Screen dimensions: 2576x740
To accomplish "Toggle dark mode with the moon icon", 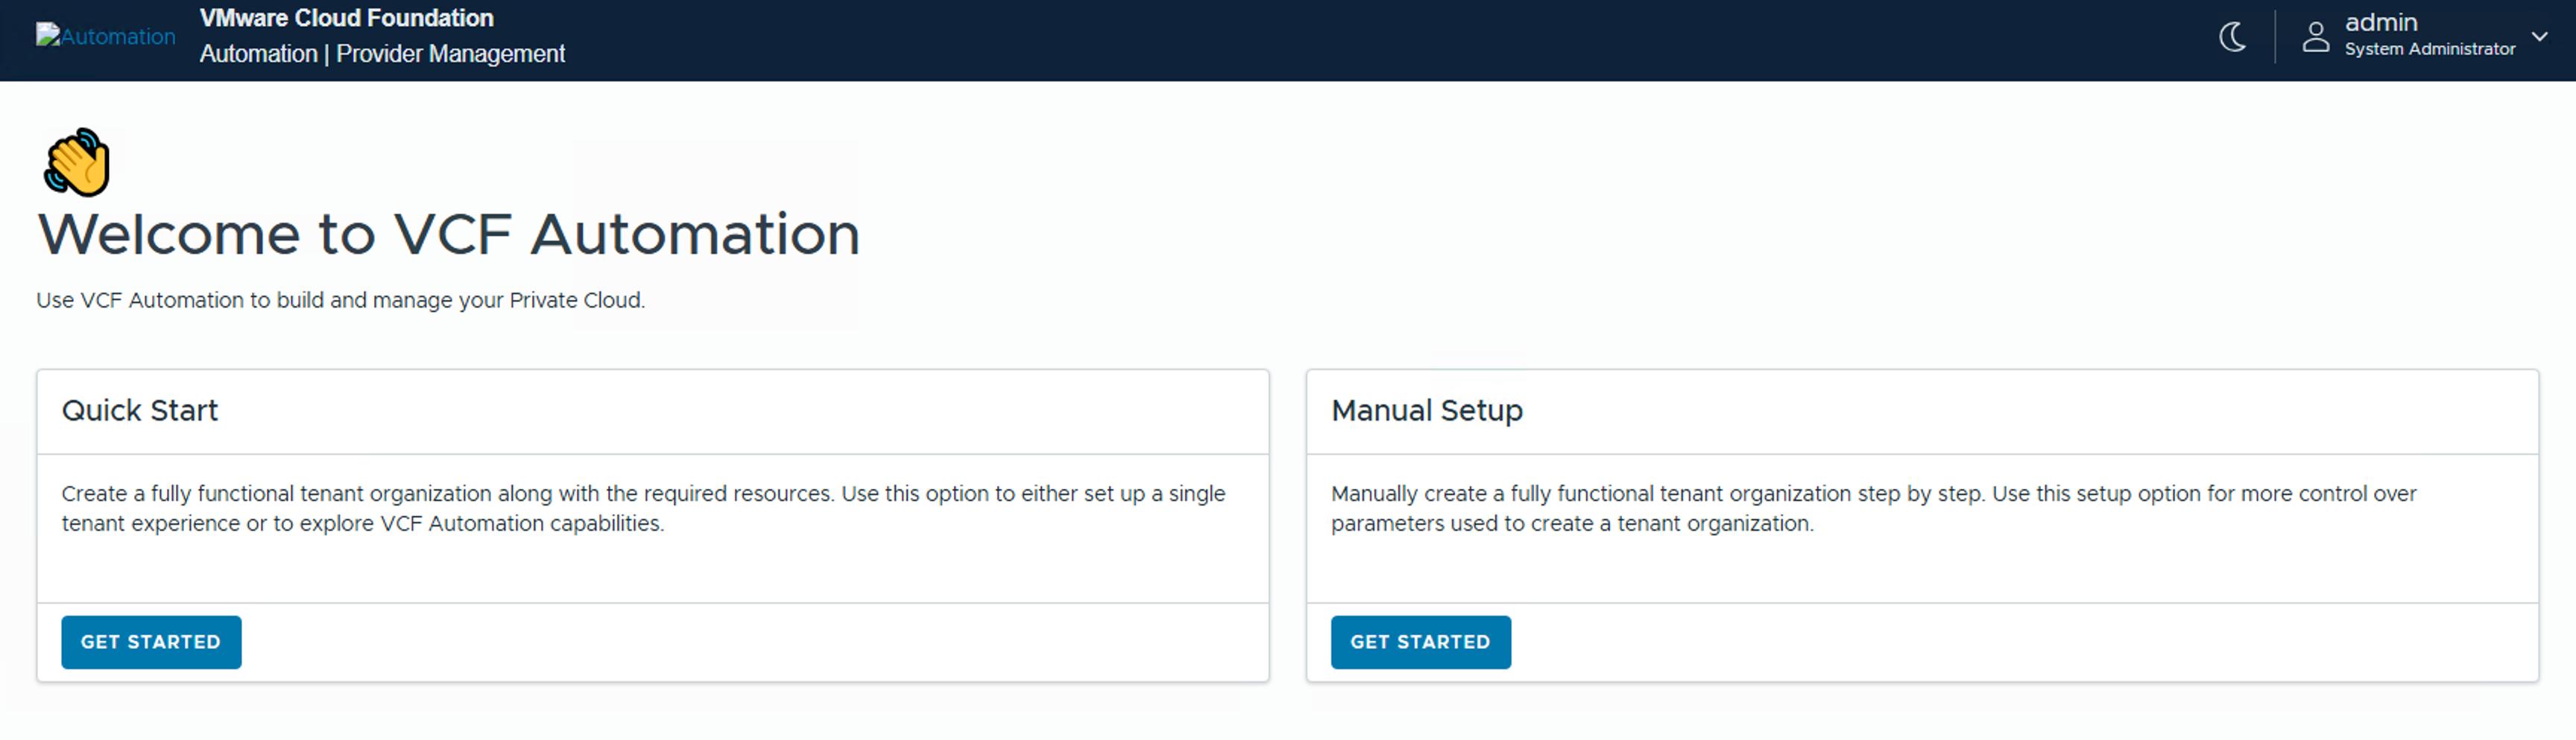I will click(x=2231, y=37).
